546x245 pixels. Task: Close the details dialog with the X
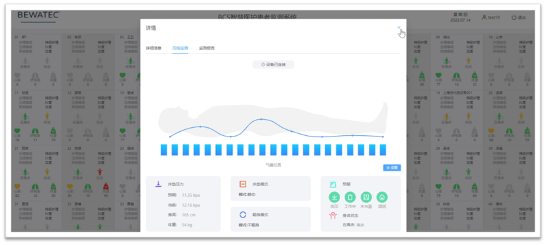(x=399, y=27)
